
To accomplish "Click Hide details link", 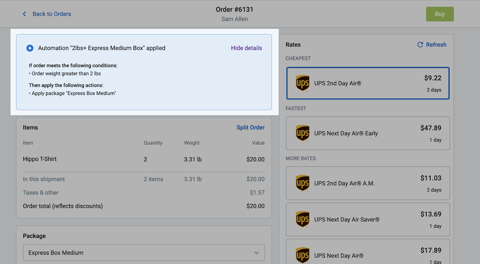I will (x=246, y=48).
